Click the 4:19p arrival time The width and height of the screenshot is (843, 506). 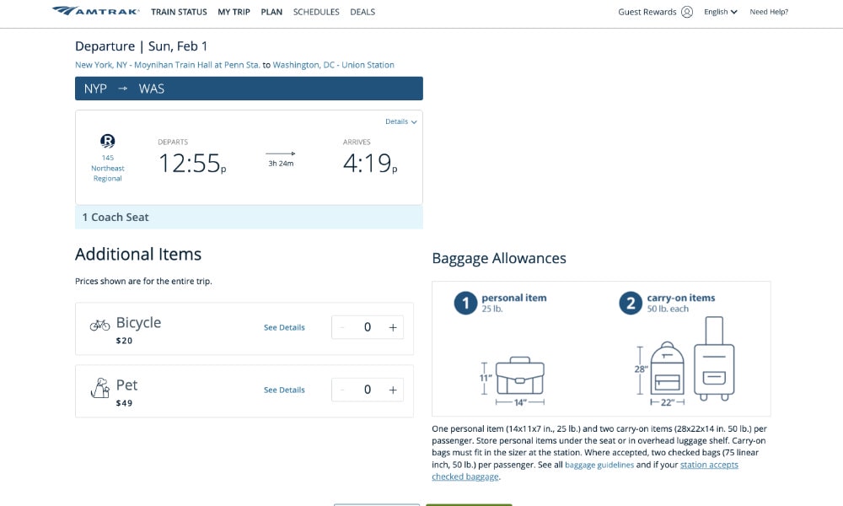point(370,164)
